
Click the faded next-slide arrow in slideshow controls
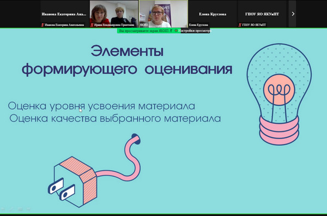28,209
